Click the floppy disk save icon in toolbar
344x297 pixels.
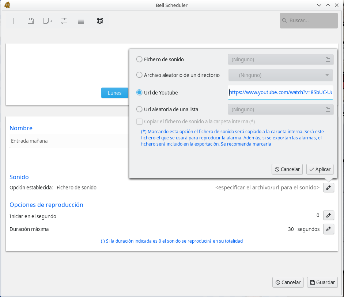(31, 21)
